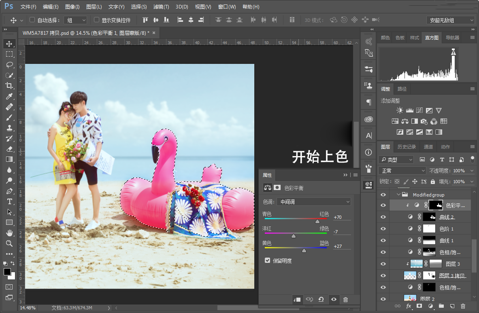
Task: Open the 填充 dropdown arrow
Action: click(472, 182)
